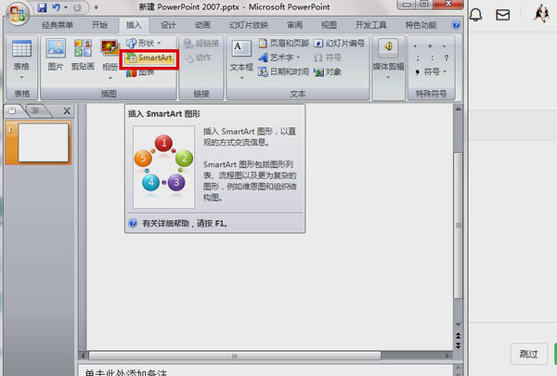The image size is (557, 376).
Task: Customize the quick access toolbar dropdown
Action: coord(96,7)
